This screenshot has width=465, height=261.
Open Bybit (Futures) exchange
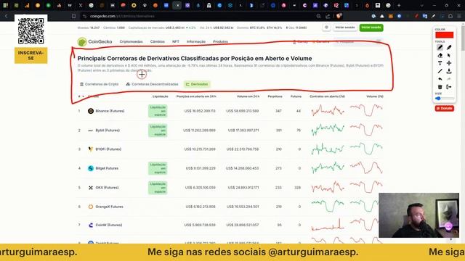point(108,130)
